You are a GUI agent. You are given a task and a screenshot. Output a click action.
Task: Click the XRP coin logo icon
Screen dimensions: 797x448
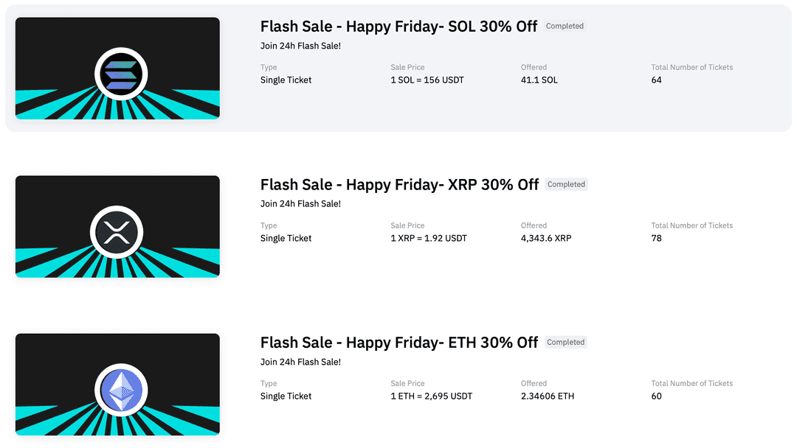click(x=117, y=233)
